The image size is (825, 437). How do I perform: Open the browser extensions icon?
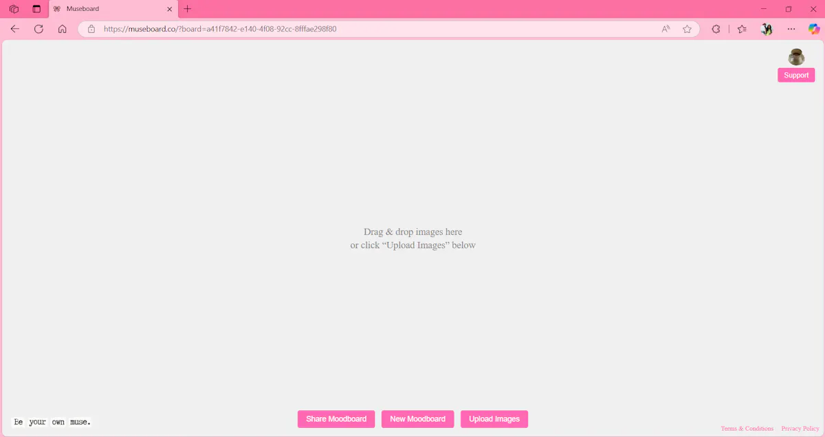(x=716, y=29)
